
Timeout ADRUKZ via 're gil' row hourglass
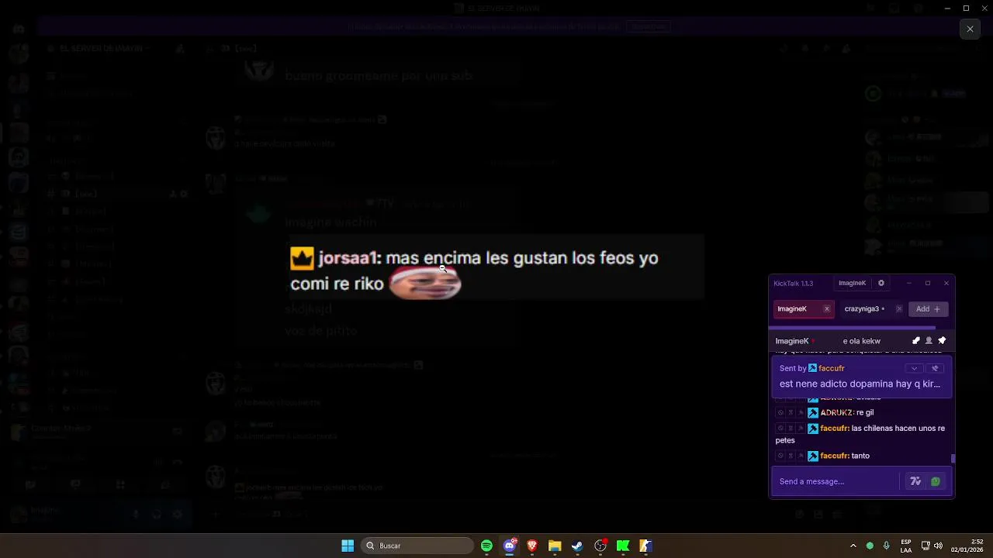tap(791, 412)
